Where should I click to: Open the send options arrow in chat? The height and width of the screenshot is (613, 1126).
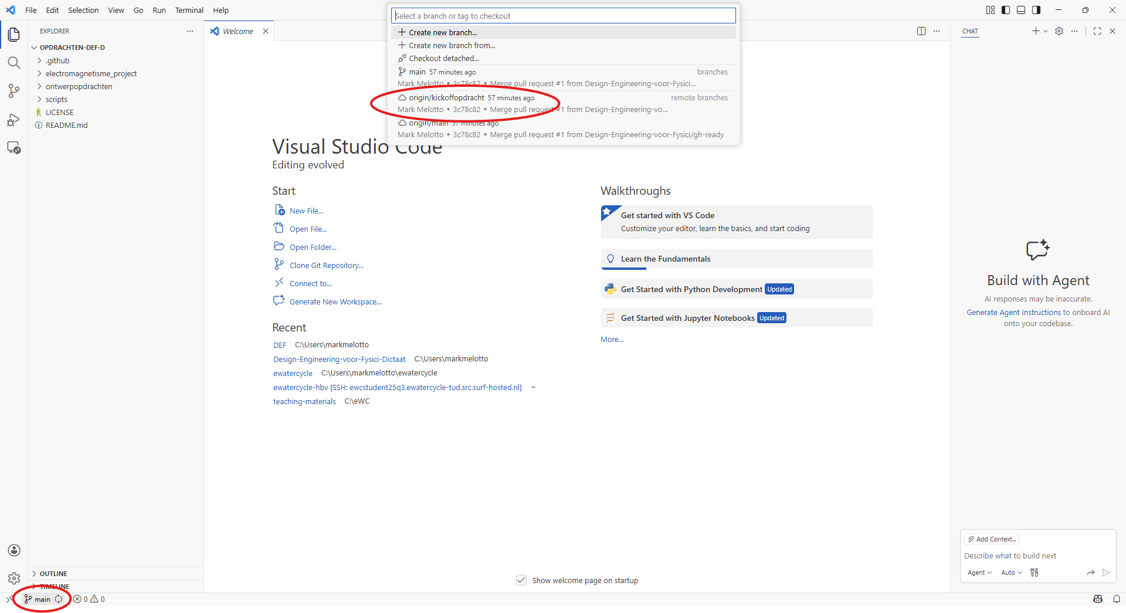(x=1091, y=573)
